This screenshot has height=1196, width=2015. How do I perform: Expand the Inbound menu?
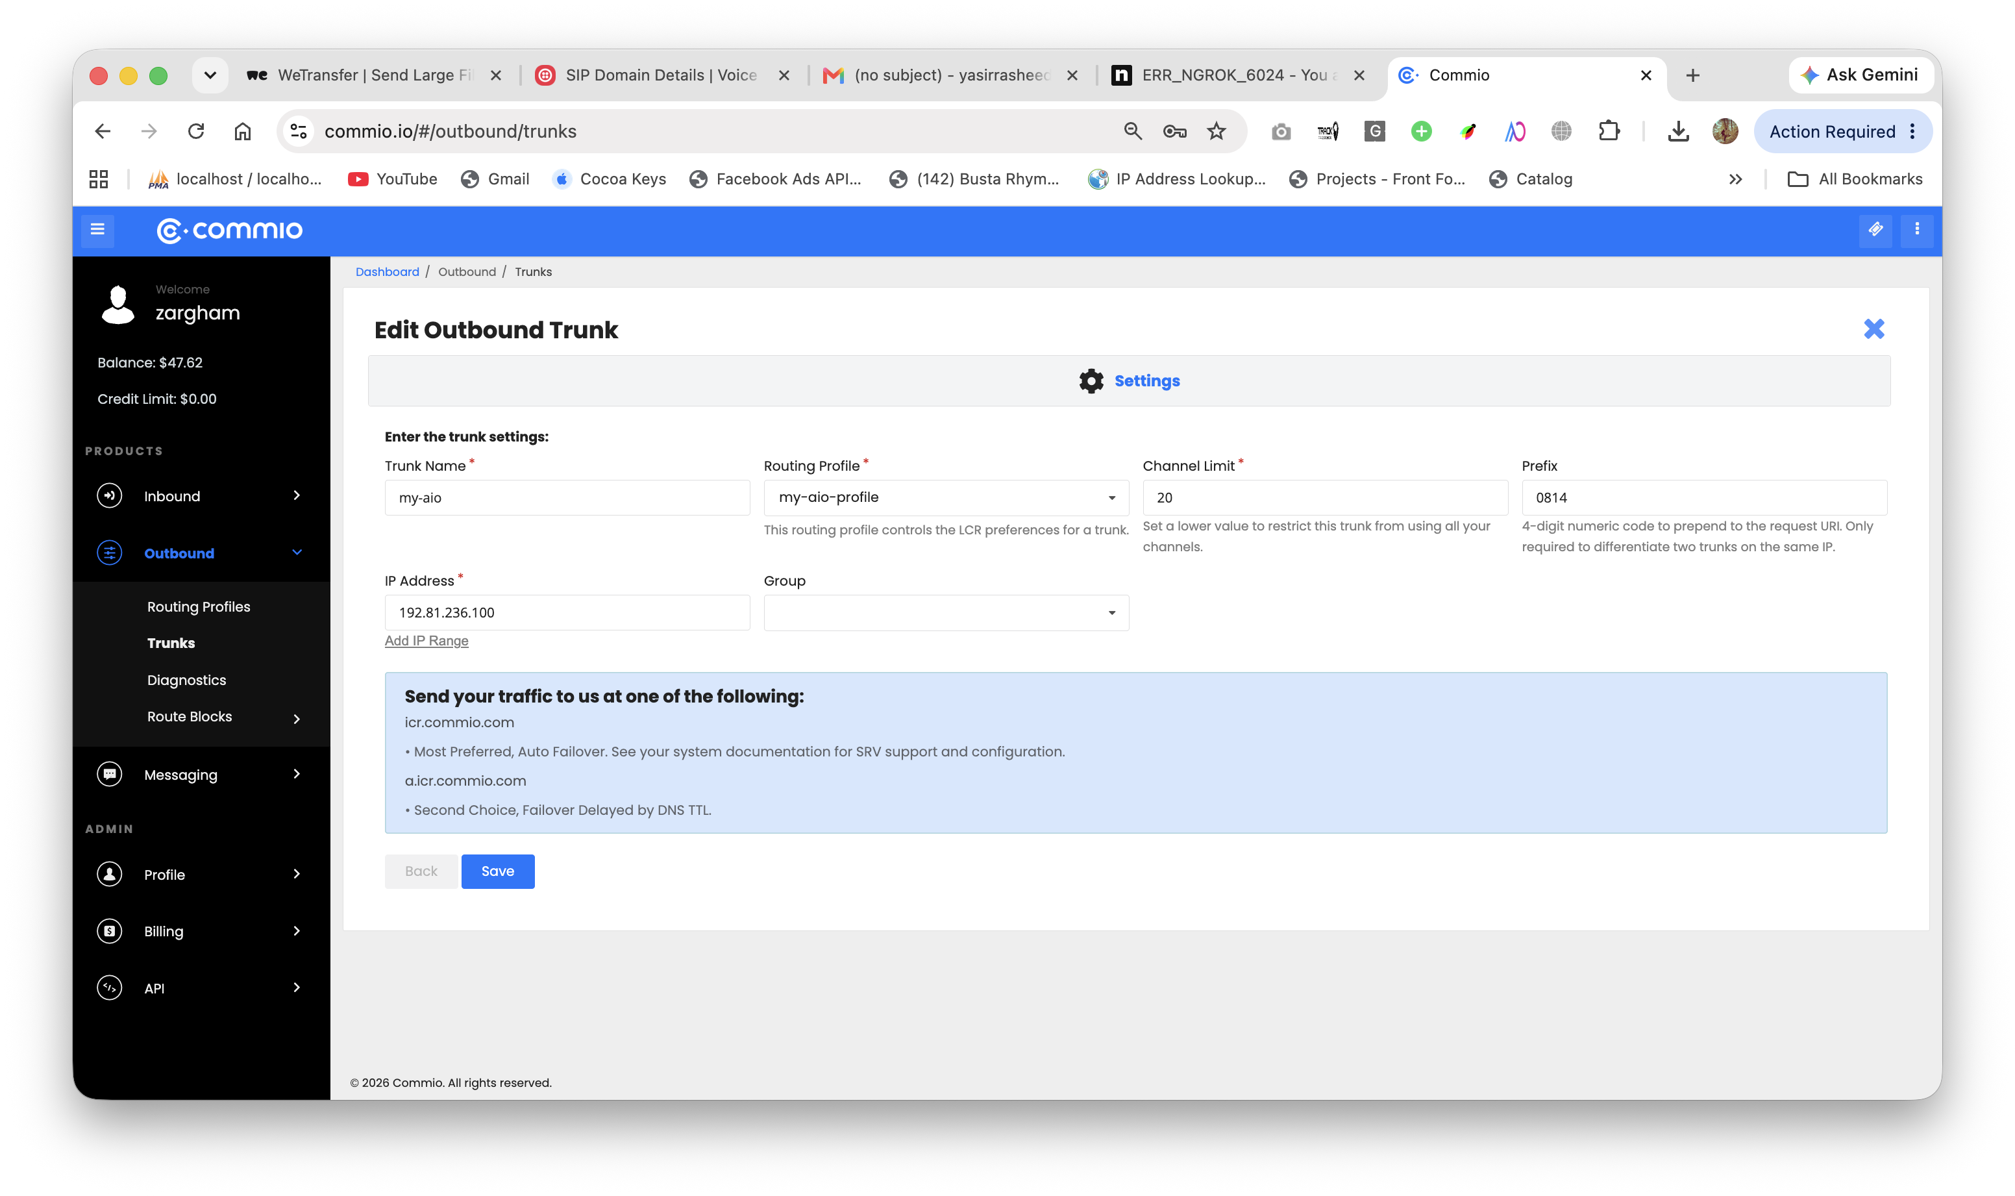tap(297, 495)
